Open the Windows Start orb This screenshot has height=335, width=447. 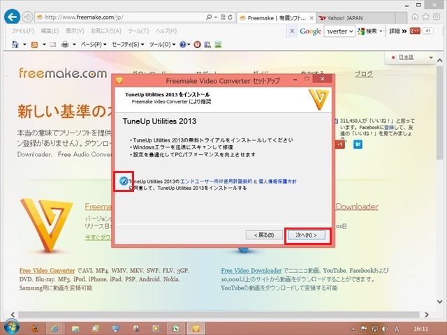coord(10,327)
